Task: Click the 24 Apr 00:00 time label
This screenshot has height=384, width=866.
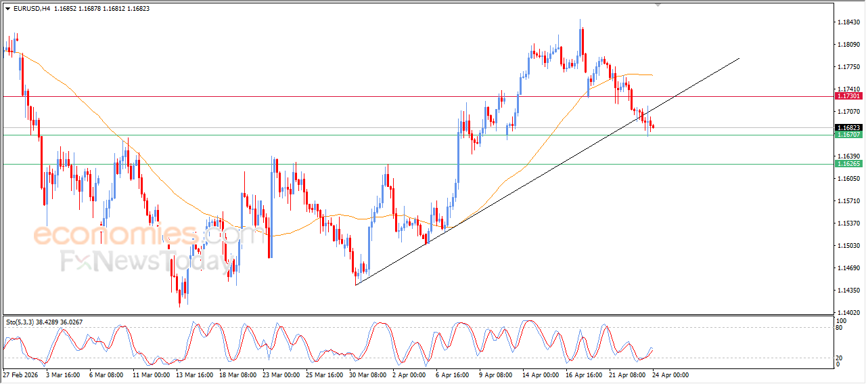Action: tap(670, 375)
